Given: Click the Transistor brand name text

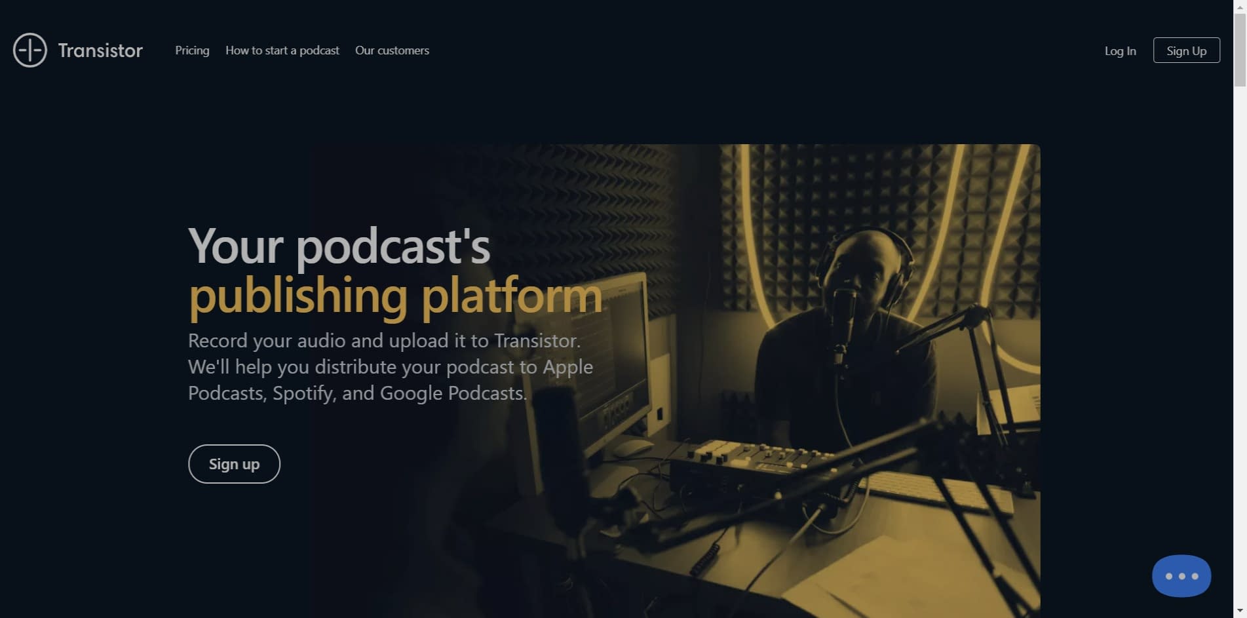Looking at the screenshot, I should [100, 50].
